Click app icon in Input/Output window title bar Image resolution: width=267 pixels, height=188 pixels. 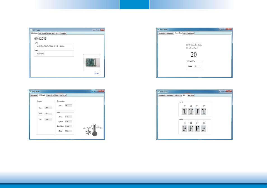[x=158, y=91]
